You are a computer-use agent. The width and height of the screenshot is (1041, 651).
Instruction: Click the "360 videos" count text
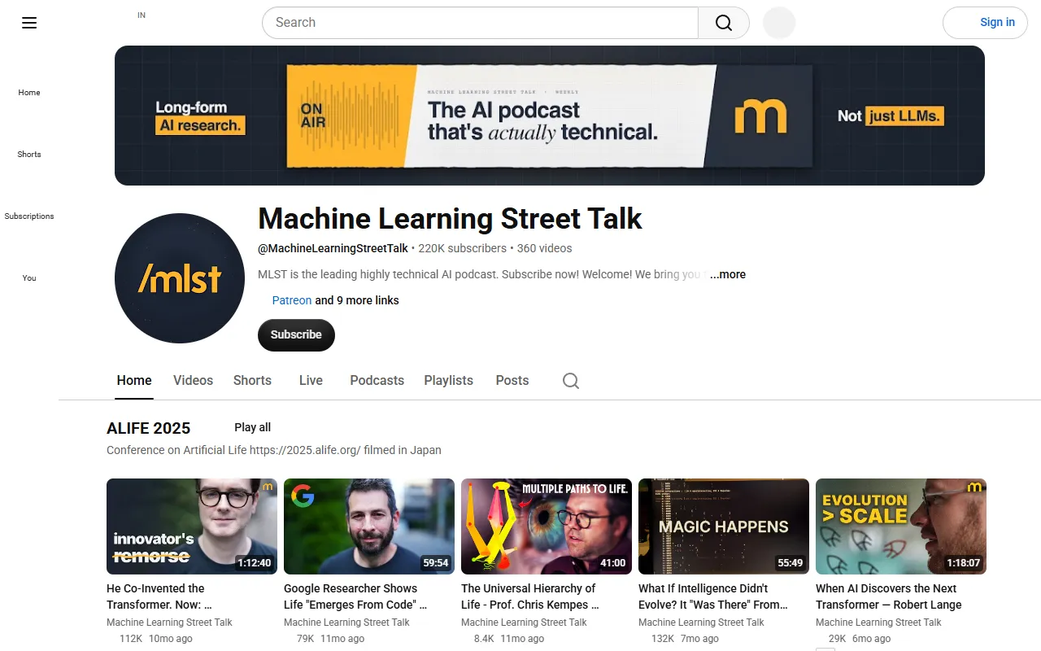pos(544,248)
